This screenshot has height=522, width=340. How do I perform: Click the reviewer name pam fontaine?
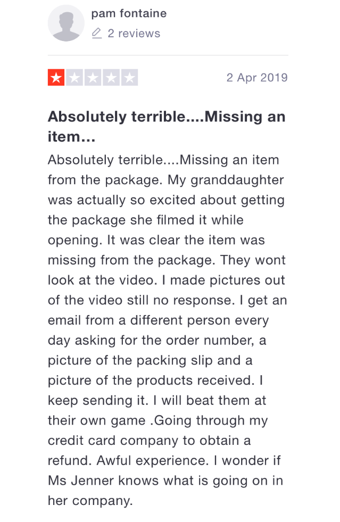tap(129, 13)
